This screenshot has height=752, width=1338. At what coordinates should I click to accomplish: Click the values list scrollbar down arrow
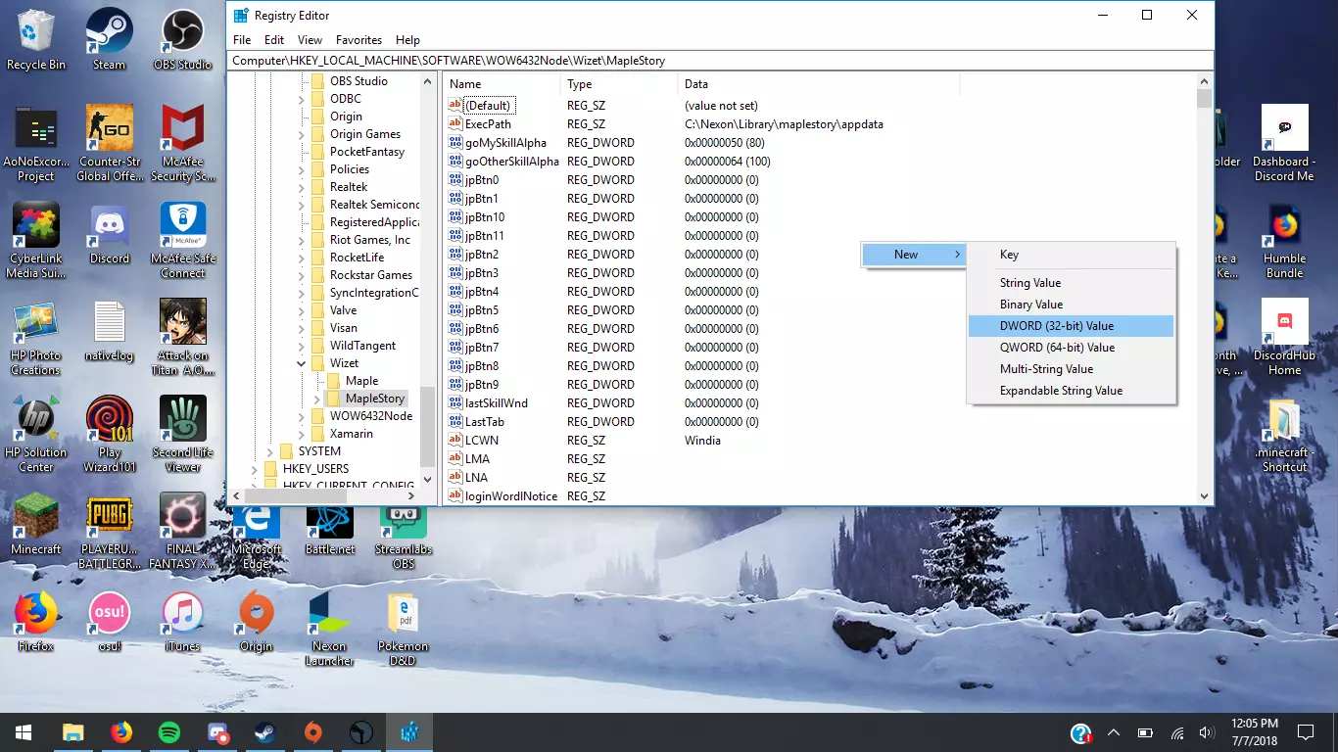pyautogui.click(x=1204, y=496)
